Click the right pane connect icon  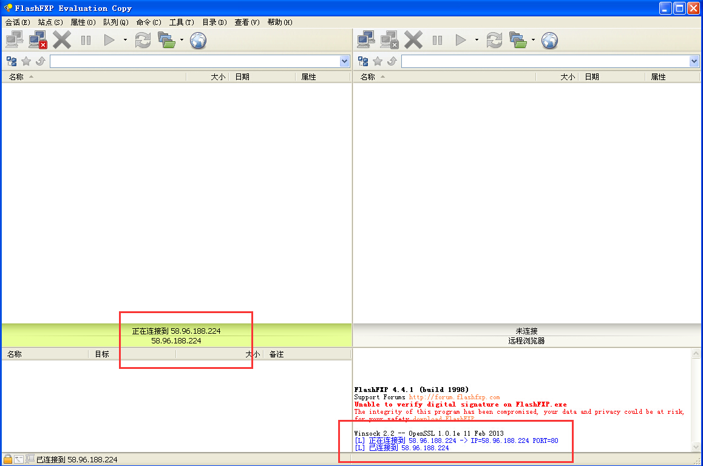click(366, 40)
